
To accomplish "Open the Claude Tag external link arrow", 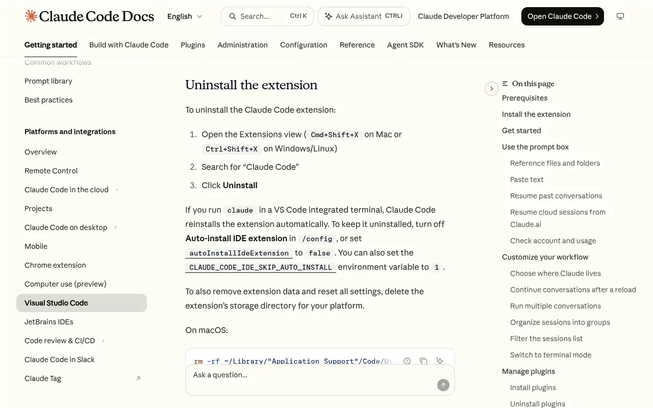I will pos(138,378).
